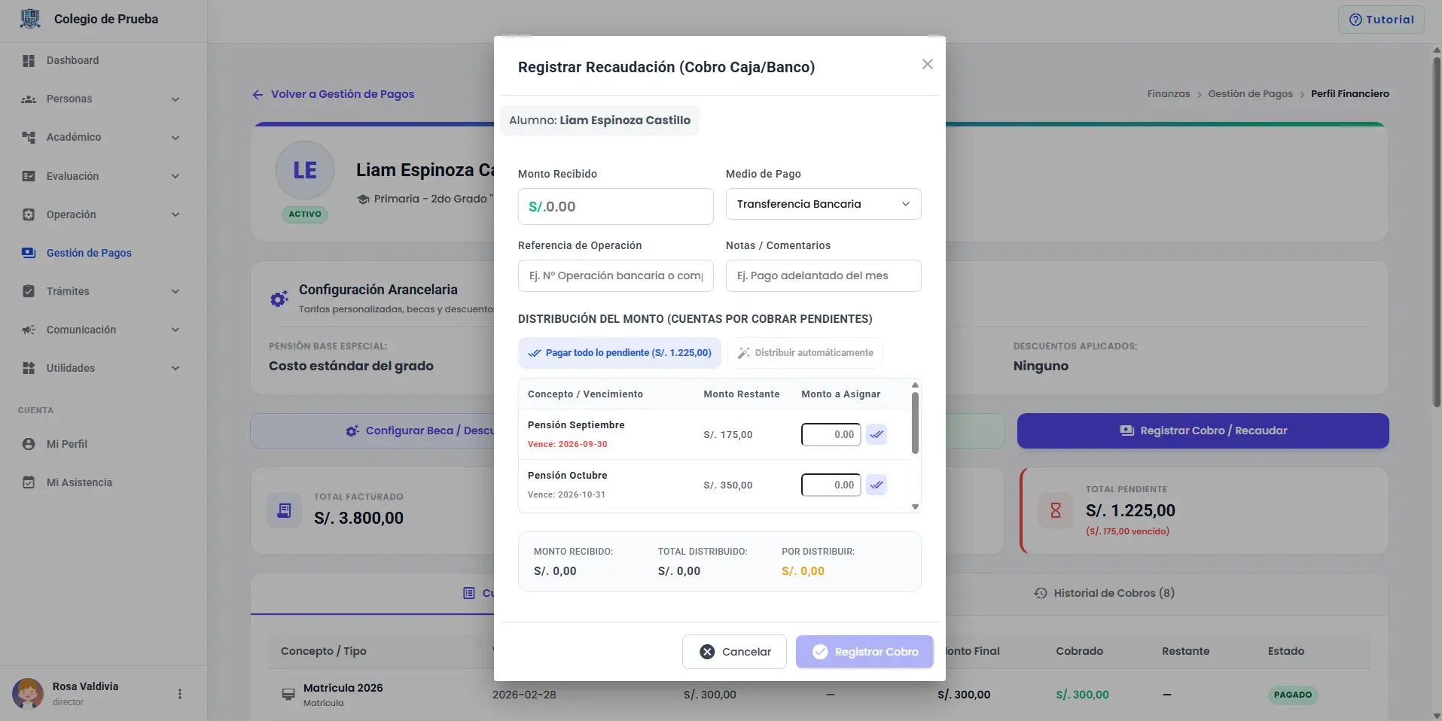Image resolution: width=1442 pixels, height=721 pixels.
Task: Open user options menu for Rosa Valdivia
Action: coord(179,694)
